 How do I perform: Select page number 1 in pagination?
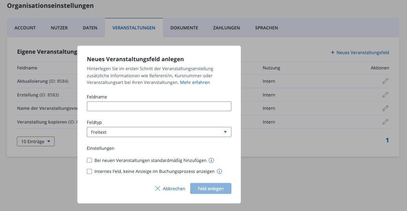(387, 140)
